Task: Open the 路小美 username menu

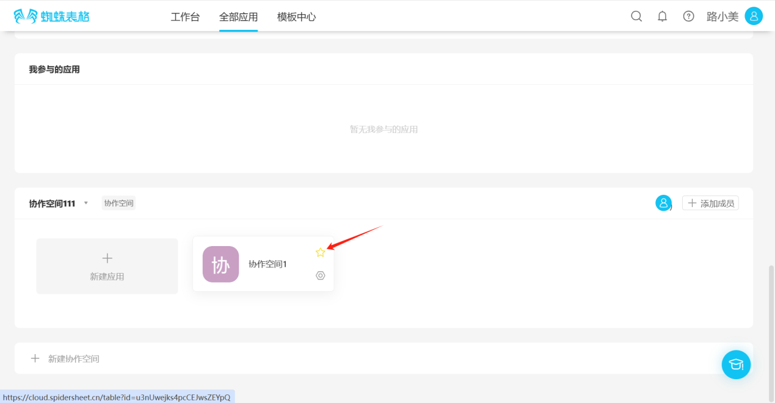Action: pos(722,16)
